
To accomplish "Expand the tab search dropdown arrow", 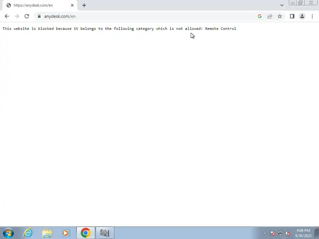I will 282,5.
